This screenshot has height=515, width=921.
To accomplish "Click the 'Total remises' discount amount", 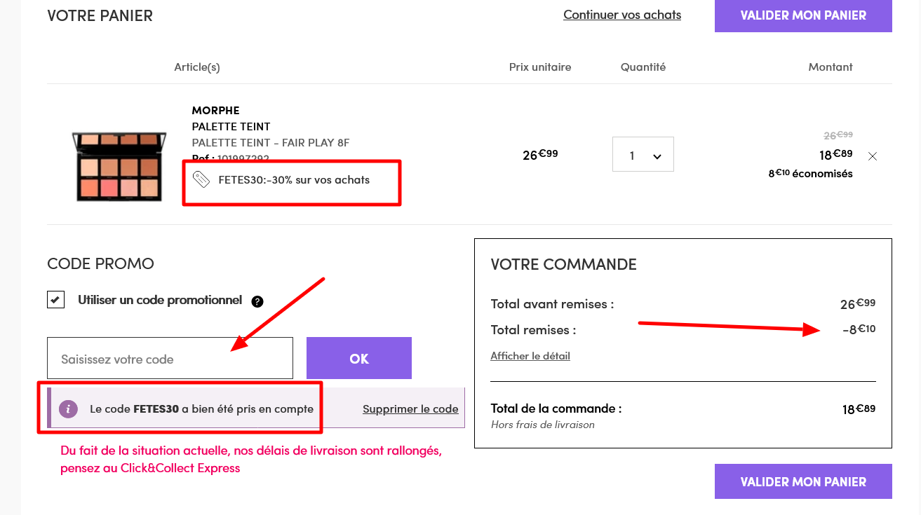I will (x=859, y=329).
